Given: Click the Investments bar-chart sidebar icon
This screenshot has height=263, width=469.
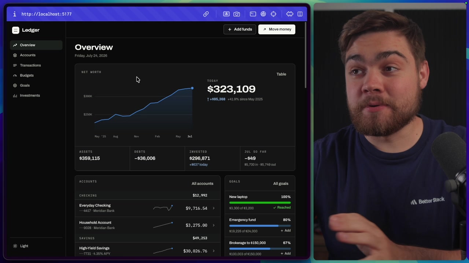Looking at the screenshot, I should [15, 96].
